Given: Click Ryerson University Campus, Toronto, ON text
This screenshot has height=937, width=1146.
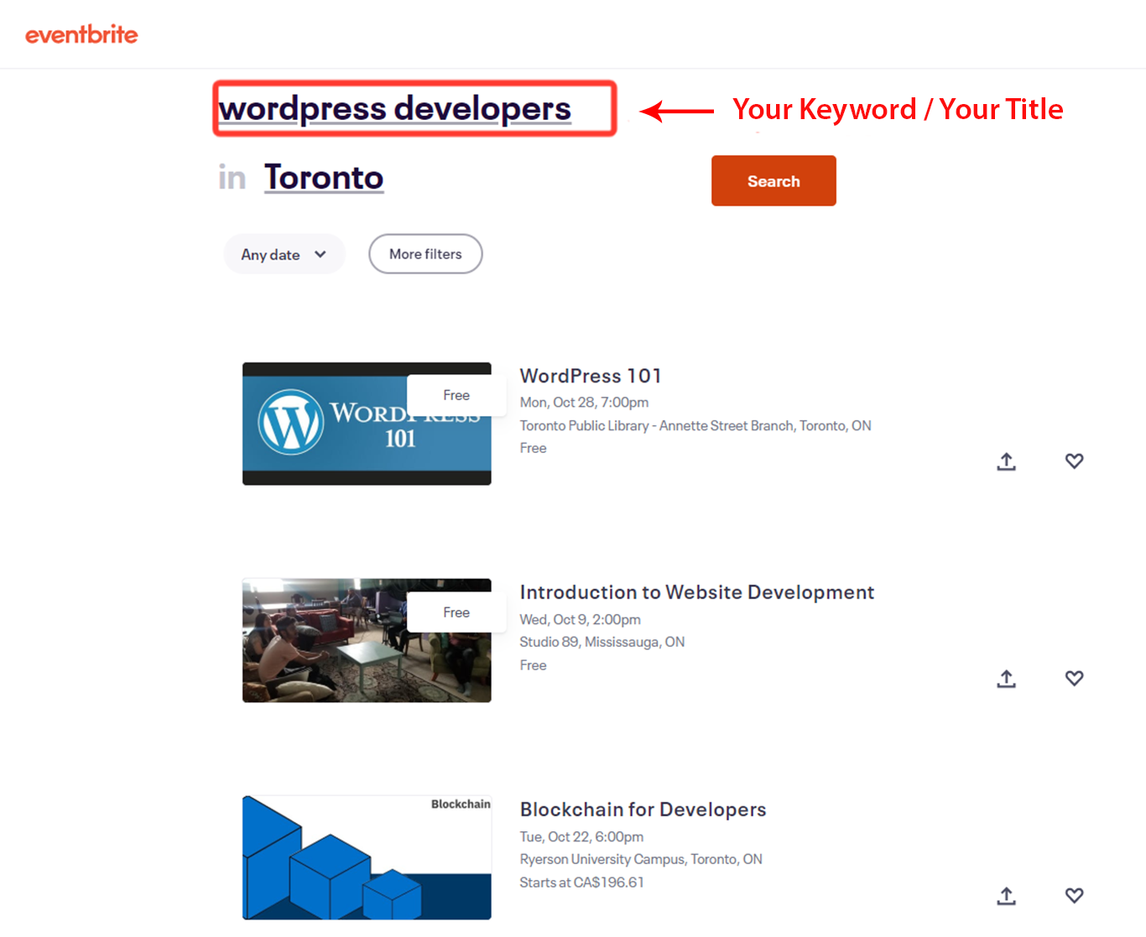Looking at the screenshot, I should 641,860.
